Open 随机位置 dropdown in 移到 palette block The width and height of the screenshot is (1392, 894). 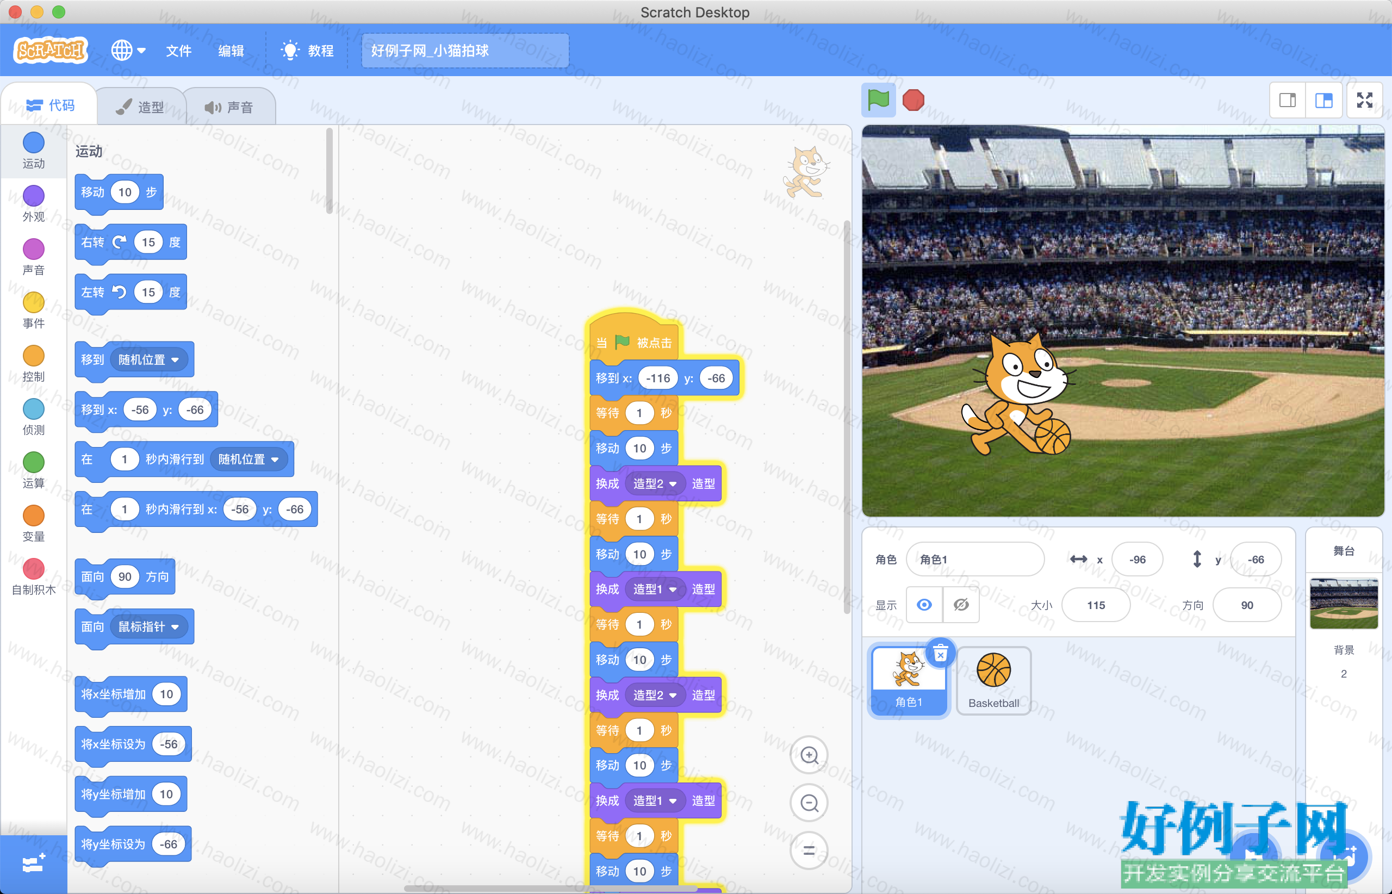coord(148,360)
